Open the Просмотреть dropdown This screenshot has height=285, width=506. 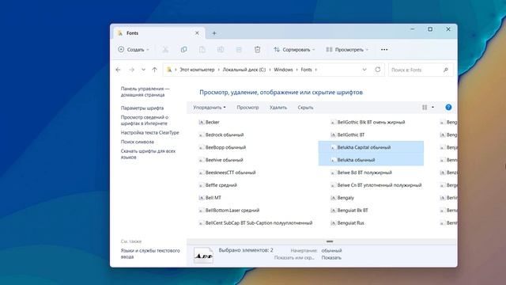[x=347, y=50]
